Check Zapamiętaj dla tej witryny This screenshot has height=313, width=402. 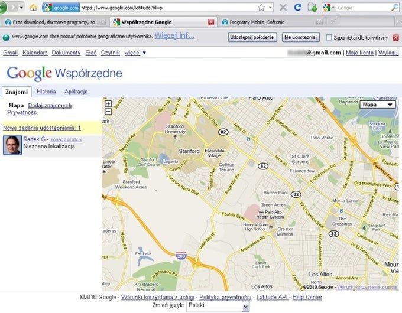click(329, 37)
